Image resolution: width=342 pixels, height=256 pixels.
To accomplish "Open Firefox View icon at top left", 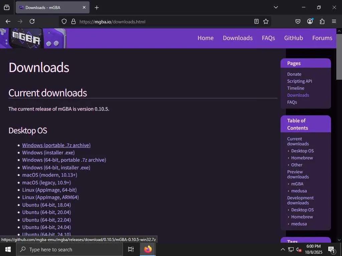I will (7, 7).
